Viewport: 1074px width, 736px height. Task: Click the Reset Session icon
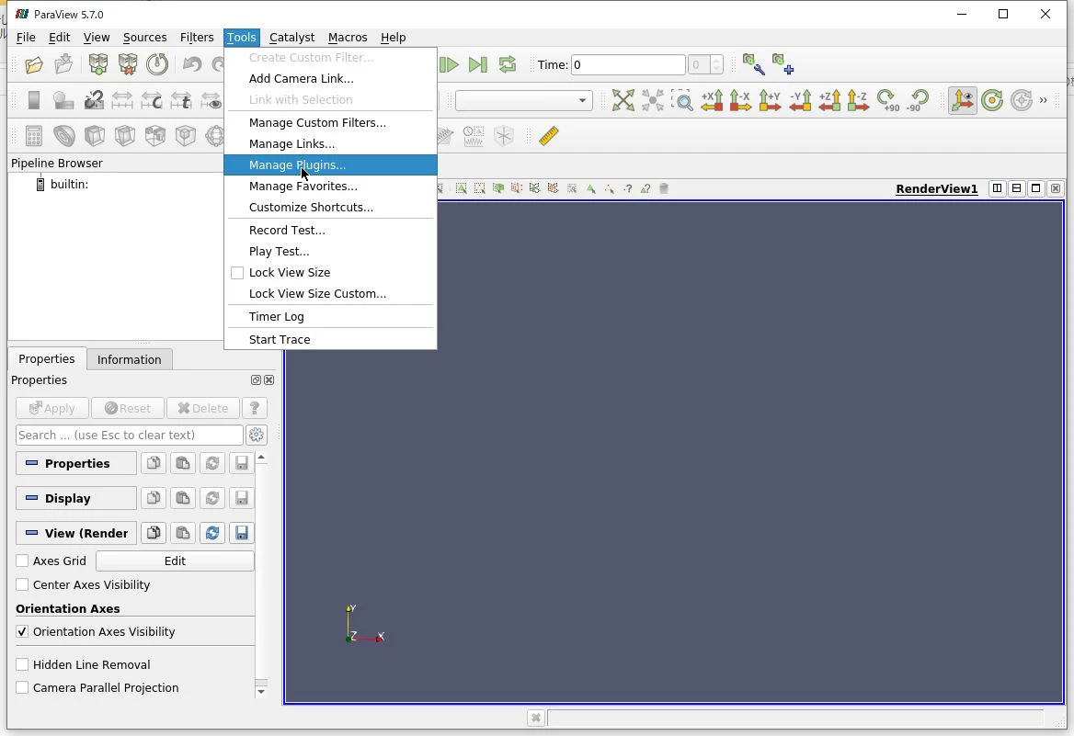click(157, 65)
